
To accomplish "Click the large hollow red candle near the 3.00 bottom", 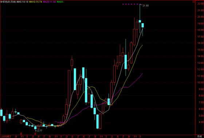I will click(100, 121).
